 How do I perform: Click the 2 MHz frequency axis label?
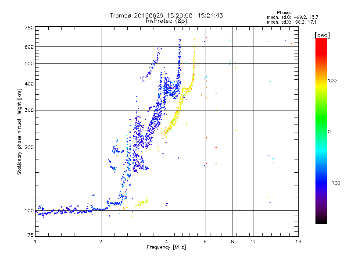click(101, 242)
